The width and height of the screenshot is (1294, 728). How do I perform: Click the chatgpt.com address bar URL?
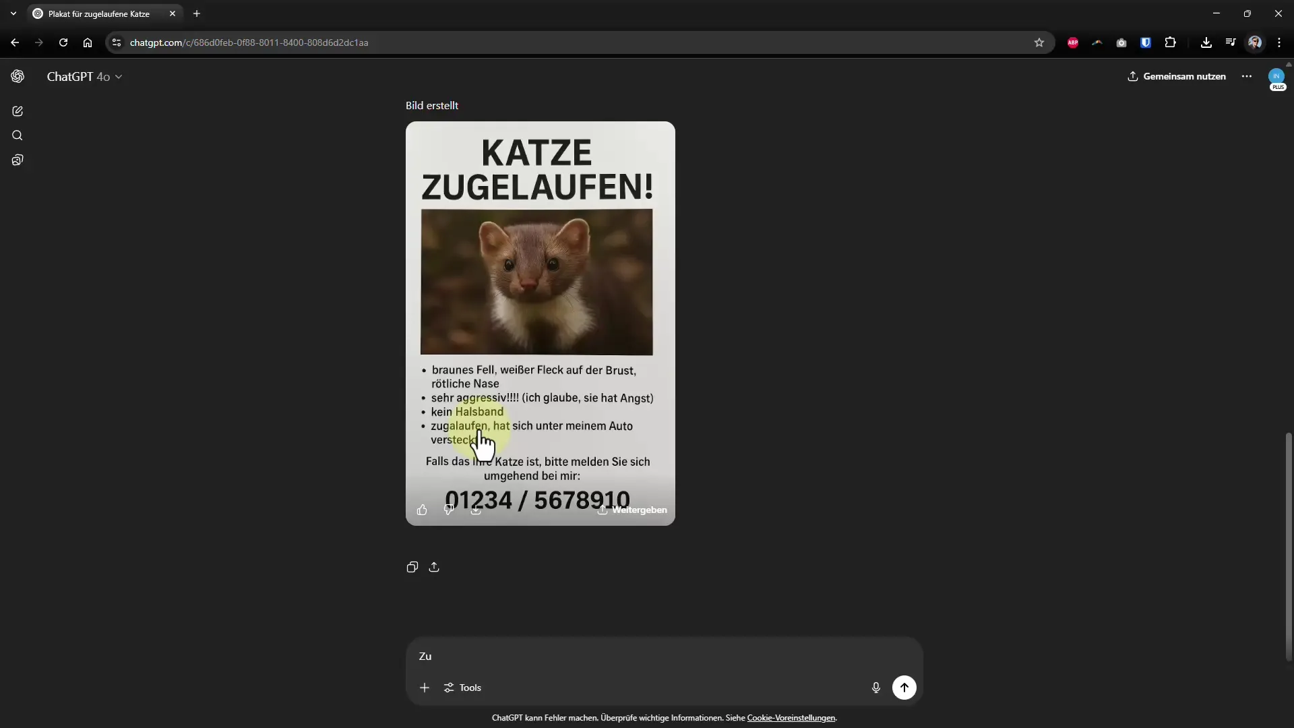click(x=249, y=42)
